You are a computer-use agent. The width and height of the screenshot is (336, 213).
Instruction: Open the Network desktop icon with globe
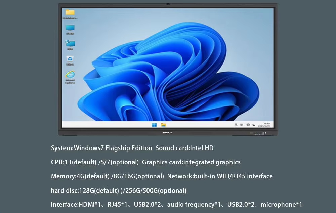70,44
